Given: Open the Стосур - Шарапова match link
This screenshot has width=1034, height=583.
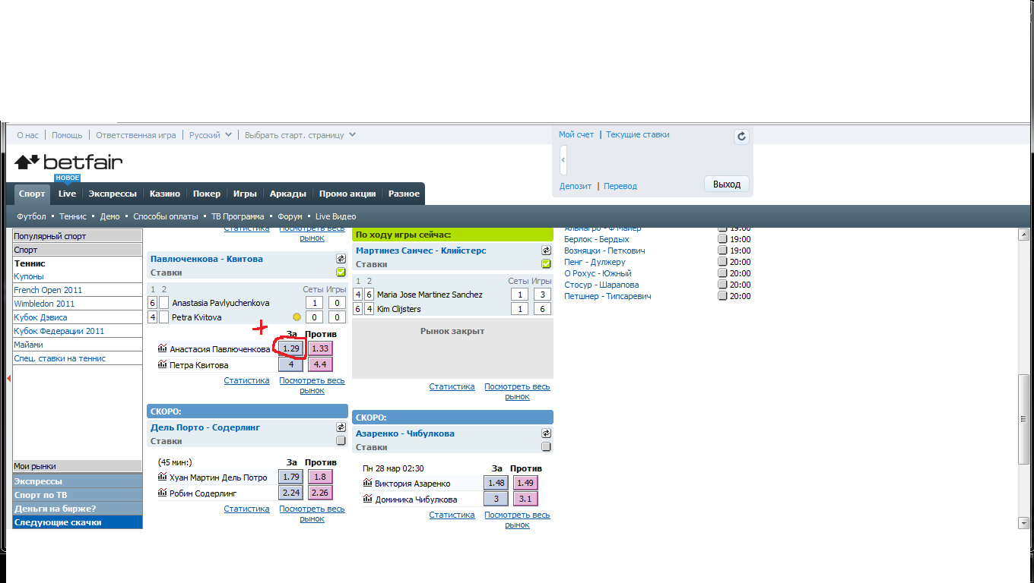Looking at the screenshot, I should (x=601, y=285).
